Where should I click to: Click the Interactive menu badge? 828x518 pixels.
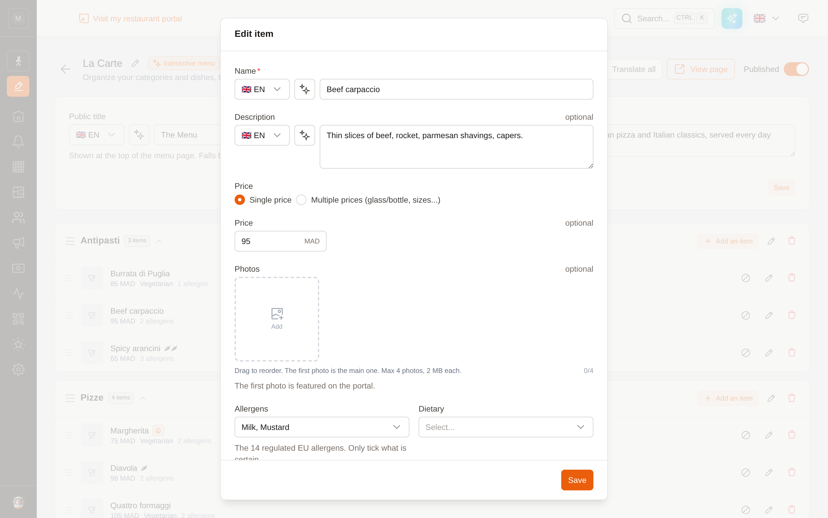pyautogui.click(x=184, y=63)
